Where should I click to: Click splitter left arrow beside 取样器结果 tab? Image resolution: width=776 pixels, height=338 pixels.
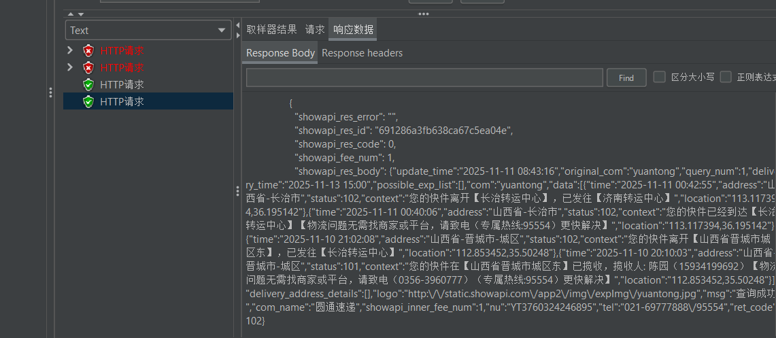[238, 25]
